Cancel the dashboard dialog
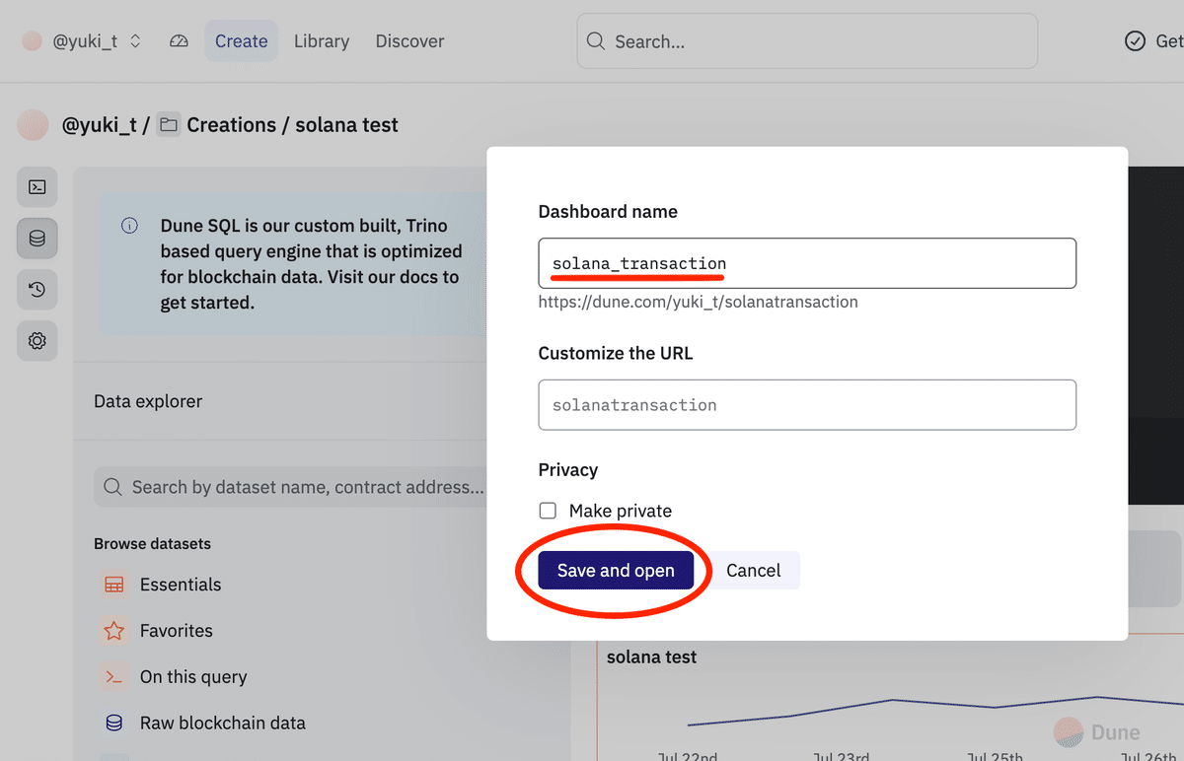The image size is (1184, 761). point(754,570)
